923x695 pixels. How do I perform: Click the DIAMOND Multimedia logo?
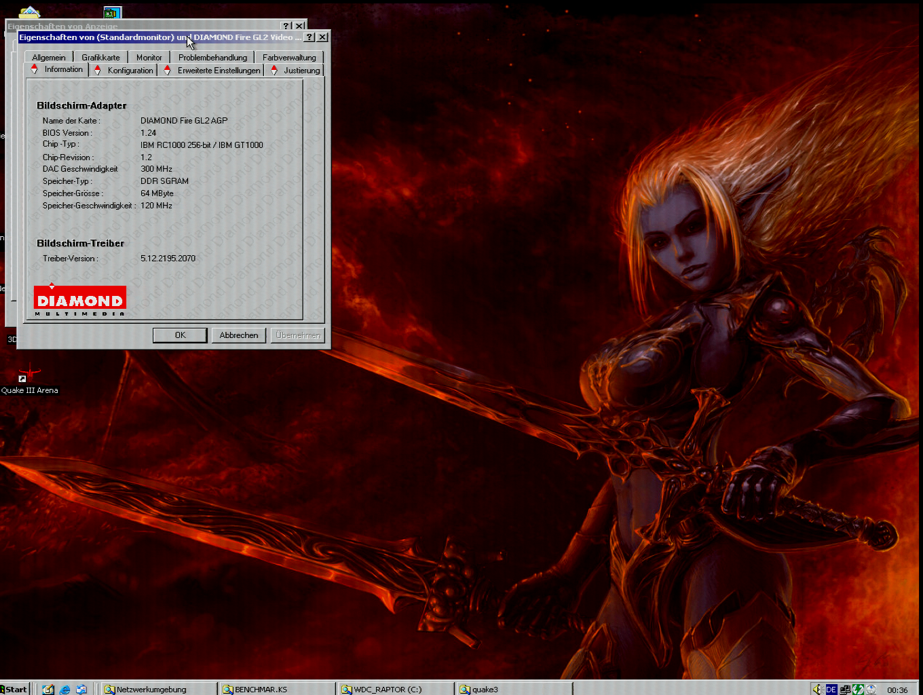click(79, 299)
